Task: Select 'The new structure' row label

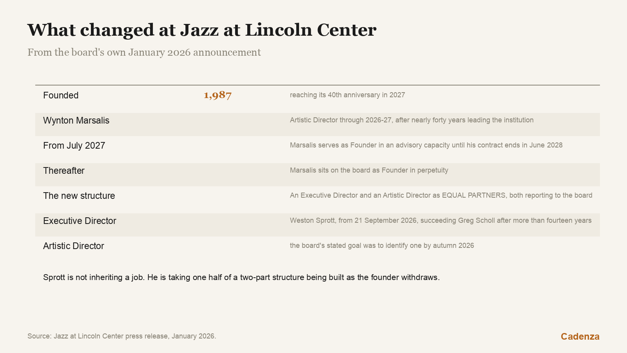Action: [79, 196]
